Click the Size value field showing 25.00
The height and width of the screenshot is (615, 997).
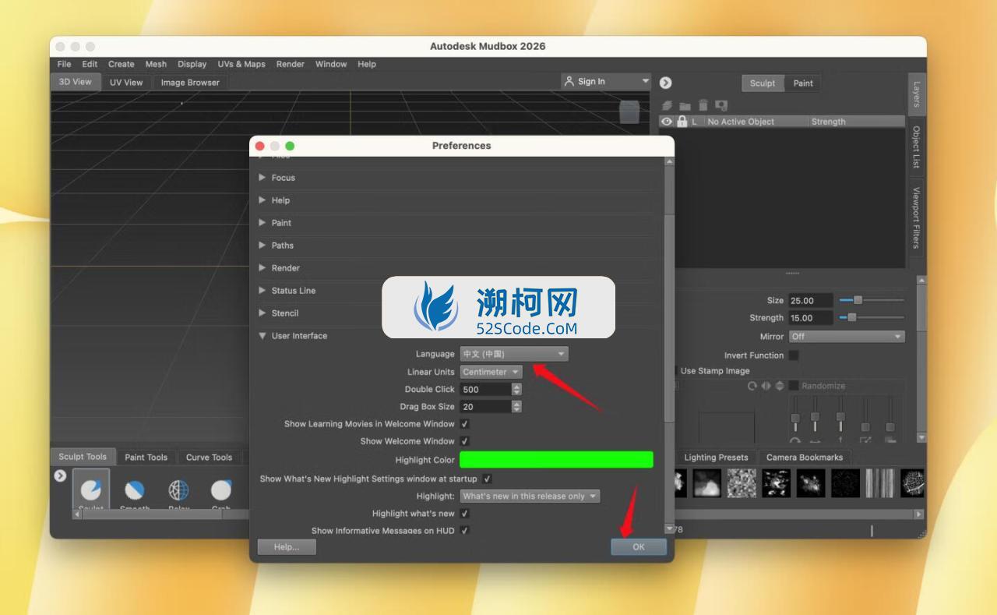(x=811, y=300)
